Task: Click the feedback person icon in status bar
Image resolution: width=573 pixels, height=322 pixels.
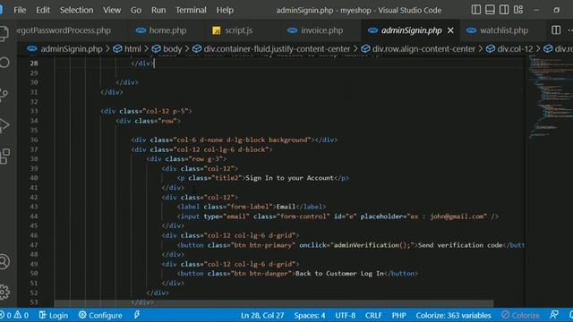Action: 554,315
